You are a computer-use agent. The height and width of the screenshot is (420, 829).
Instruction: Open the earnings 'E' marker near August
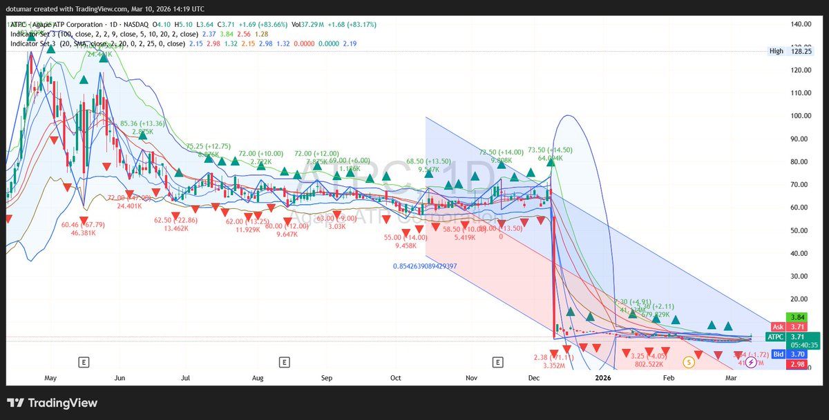tap(284, 361)
